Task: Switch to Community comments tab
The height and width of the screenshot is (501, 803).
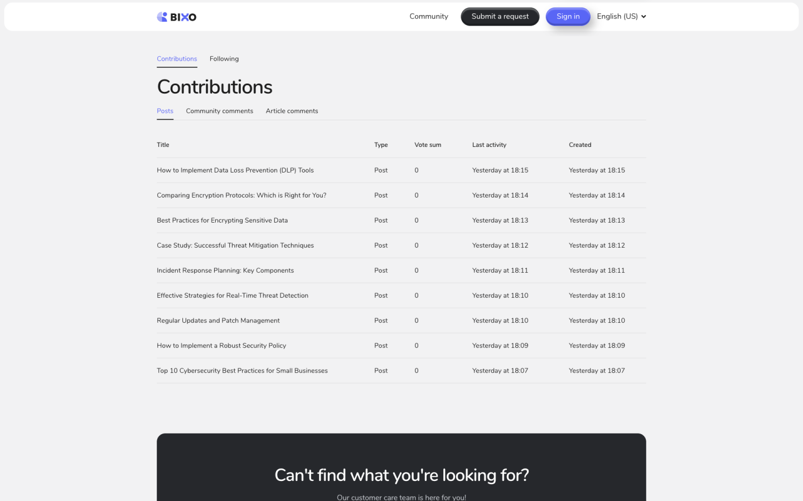Action: pos(219,111)
